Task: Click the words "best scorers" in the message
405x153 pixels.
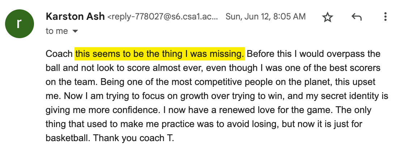Action: click(x=358, y=68)
